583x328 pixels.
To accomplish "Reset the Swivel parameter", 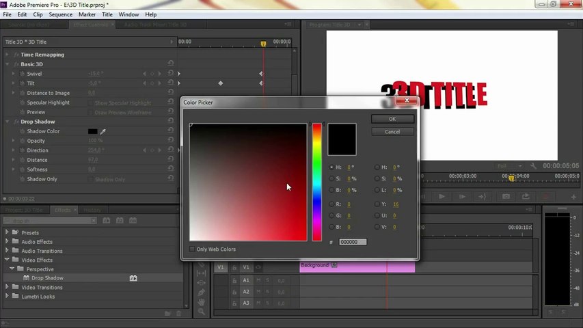I will tap(170, 73).
